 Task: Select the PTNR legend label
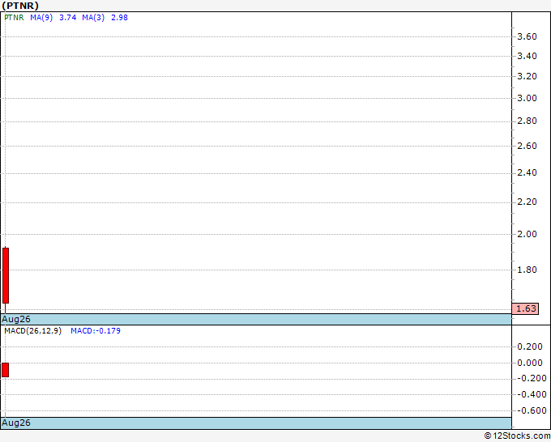[14, 18]
